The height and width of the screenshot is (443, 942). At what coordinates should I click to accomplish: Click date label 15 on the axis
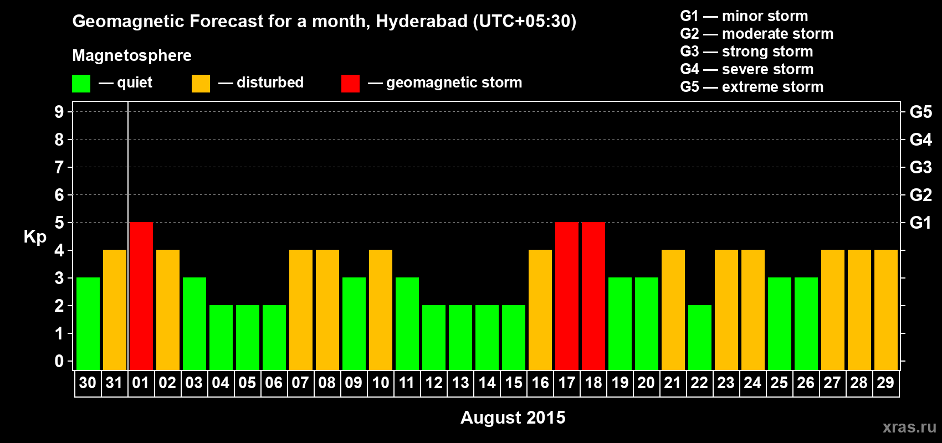click(x=513, y=383)
